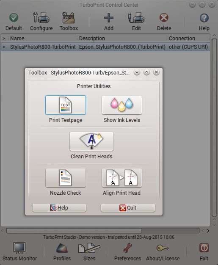The height and width of the screenshot is (265, 218).
Task: Run the Nozzle Check utility
Action: [x=66, y=178]
